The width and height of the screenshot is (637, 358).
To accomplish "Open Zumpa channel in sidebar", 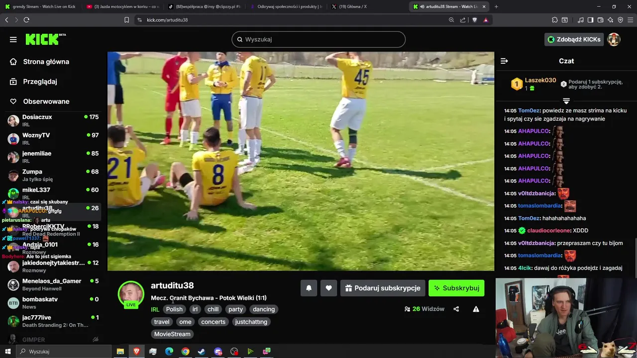I will click(54, 175).
